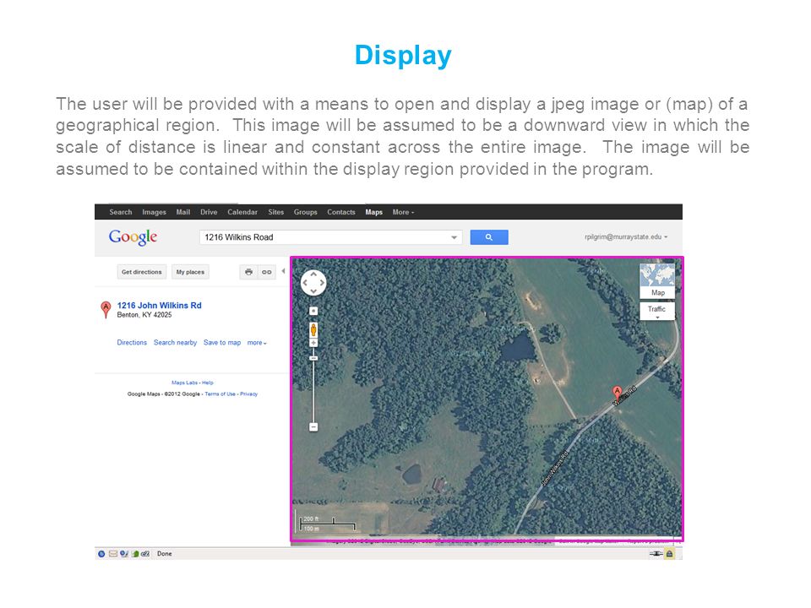The image size is (811, 608).
Task: Open 'more' dropdown under result
Action: [257, 343]
